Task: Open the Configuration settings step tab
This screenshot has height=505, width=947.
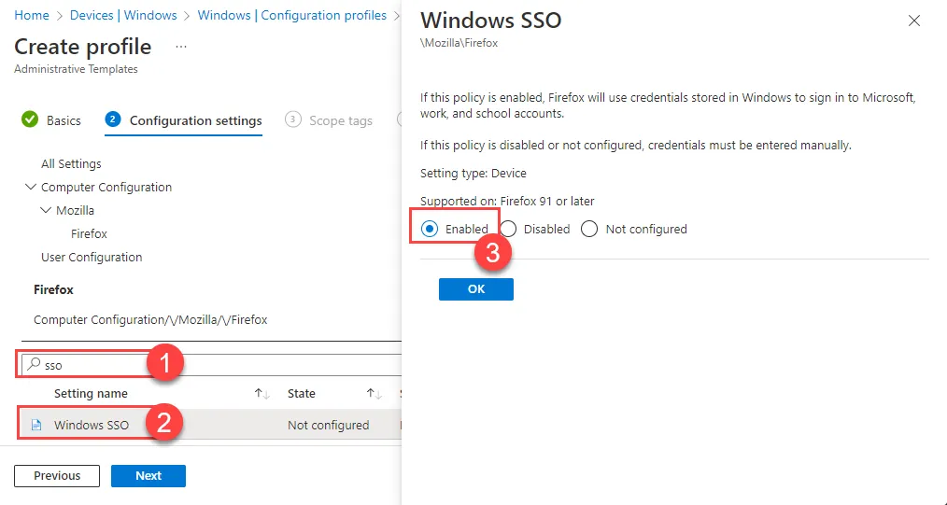Action: tap(184, 120)
